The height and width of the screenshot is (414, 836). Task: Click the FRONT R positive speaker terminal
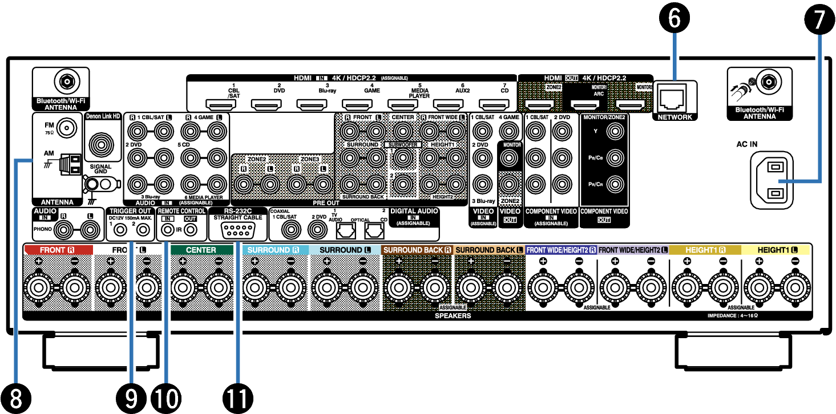click(39, 288)
